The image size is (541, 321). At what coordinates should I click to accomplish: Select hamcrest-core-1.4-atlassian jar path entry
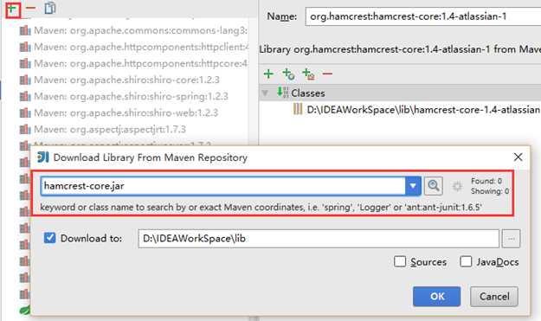point(423,110)
